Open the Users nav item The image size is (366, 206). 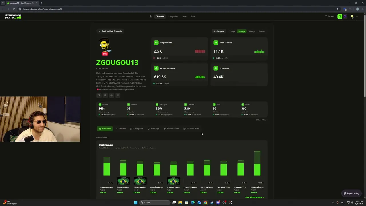pos(184,16)
